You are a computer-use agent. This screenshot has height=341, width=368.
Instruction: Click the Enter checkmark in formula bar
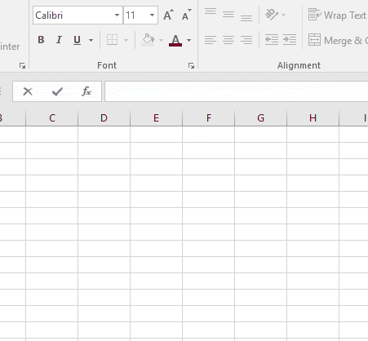pos(57,91)
